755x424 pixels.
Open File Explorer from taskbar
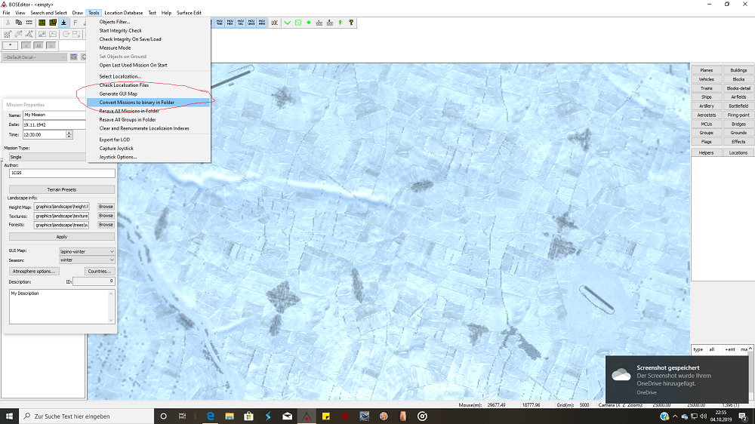point(230,416)
